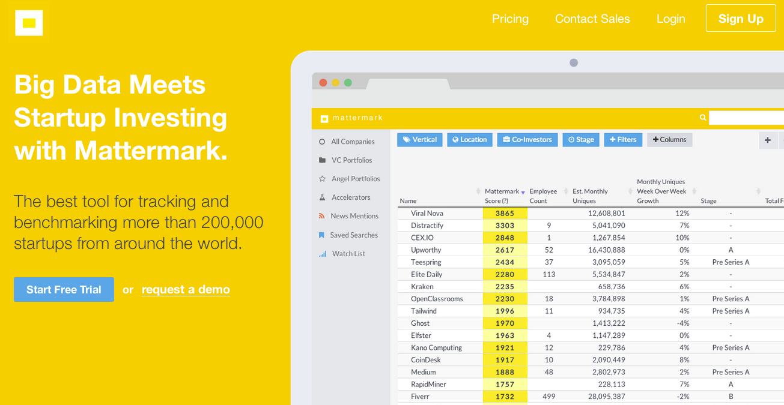Open the CEX.IO company row
Viewport: 784px width, 405px height.
coord(591,238)
